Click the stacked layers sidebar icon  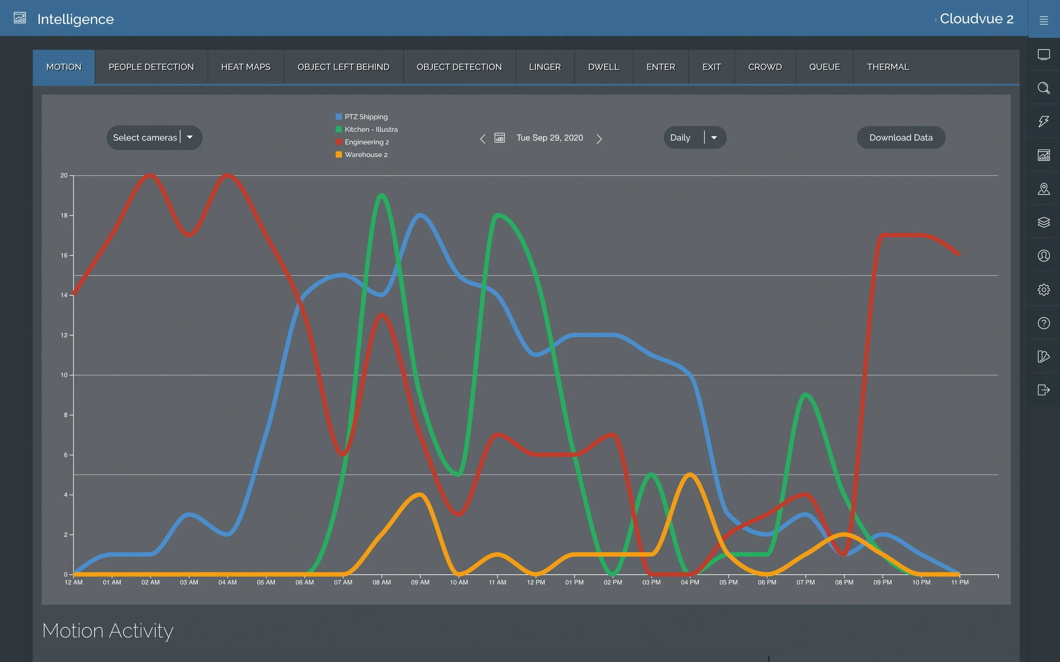tap(1043, 222)
